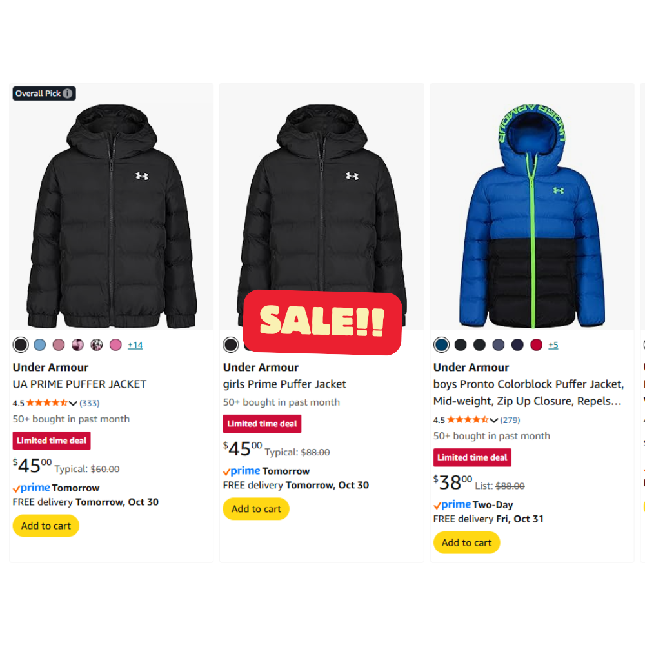Click the star rating on UA PRIME PUFFER JACKET
The height and width of the screenshot is (645, 645).
click(46, 403)
